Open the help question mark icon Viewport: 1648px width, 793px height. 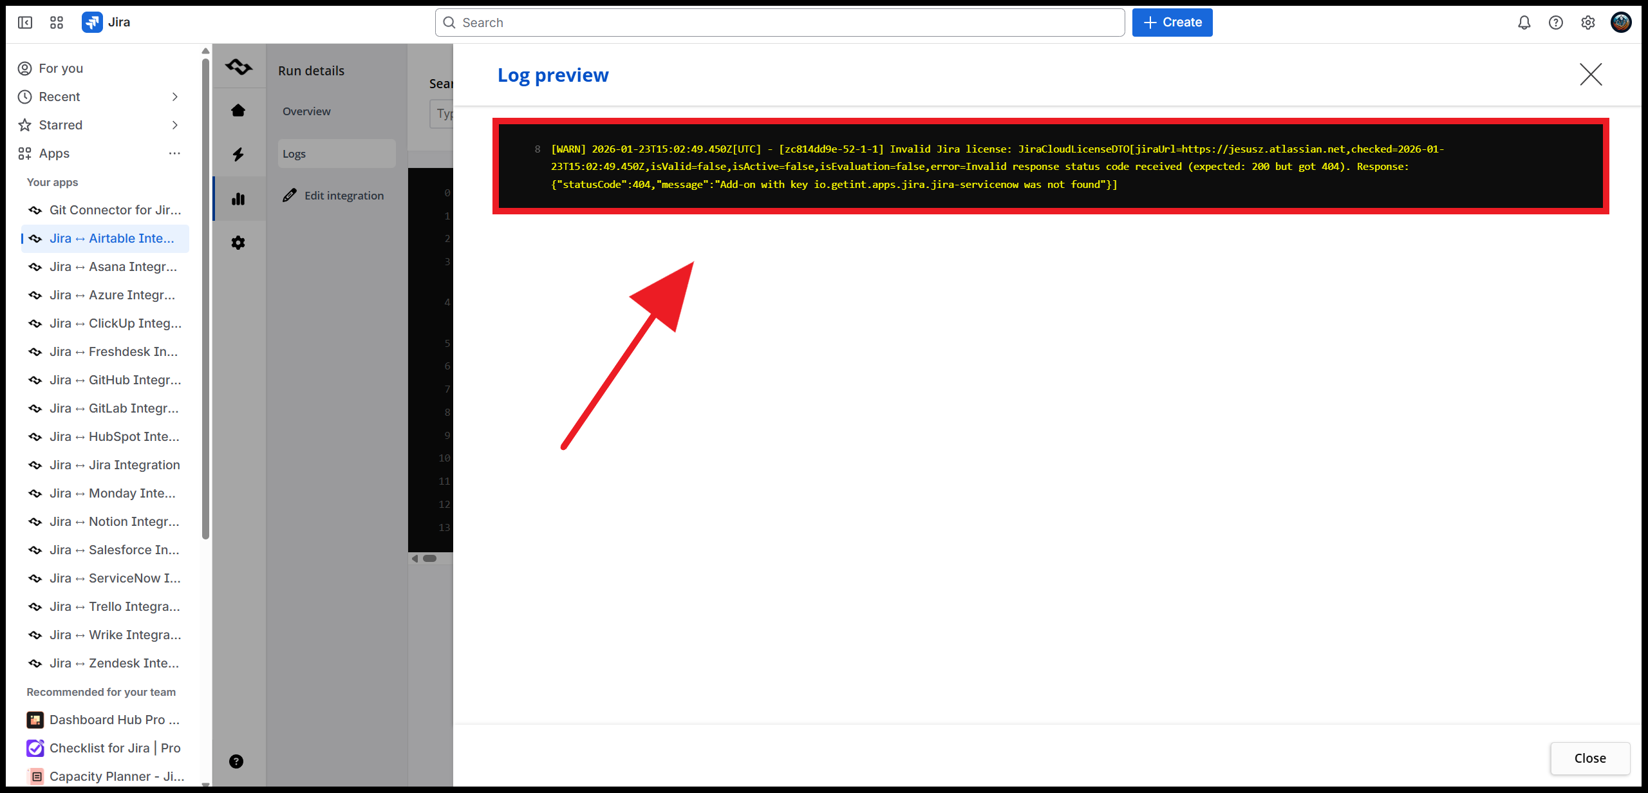[x=1556, y=23]
